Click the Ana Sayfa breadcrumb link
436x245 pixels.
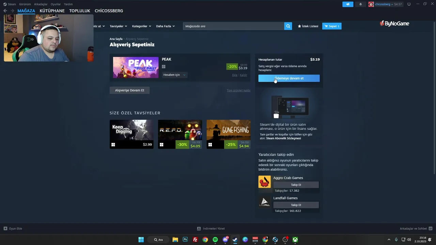coord(116,39)
